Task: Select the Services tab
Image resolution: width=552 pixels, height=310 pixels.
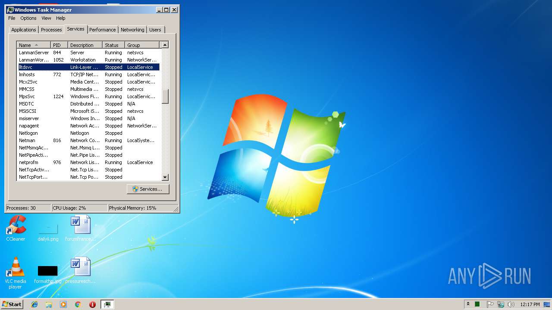Action: [75, 29]
